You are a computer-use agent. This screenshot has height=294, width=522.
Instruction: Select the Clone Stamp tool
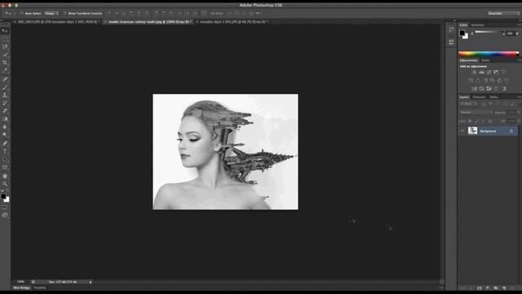click(x=5, y=96)
